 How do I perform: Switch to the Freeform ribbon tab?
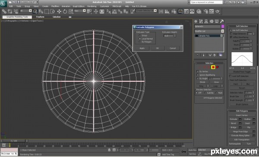coord(40,17)
